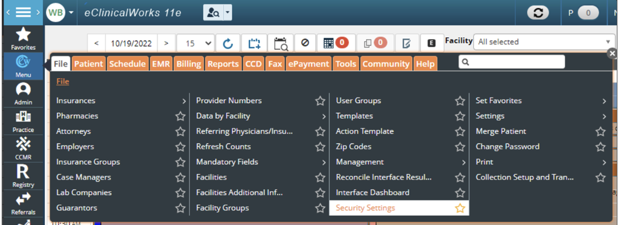Switch to the Reports tab
The image size is (618, 225).
pos(223,64)
